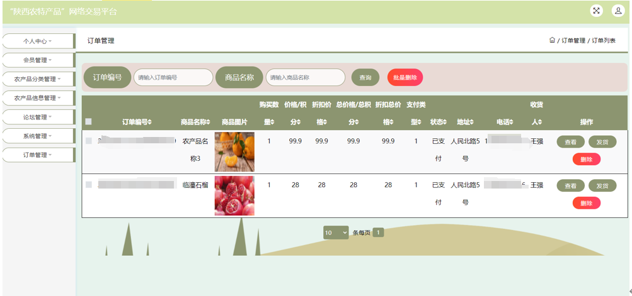Screen dimensions: 632x296
Task: Click 发货 for the 临潼石榴 order
Action: [x=602, y=185]
